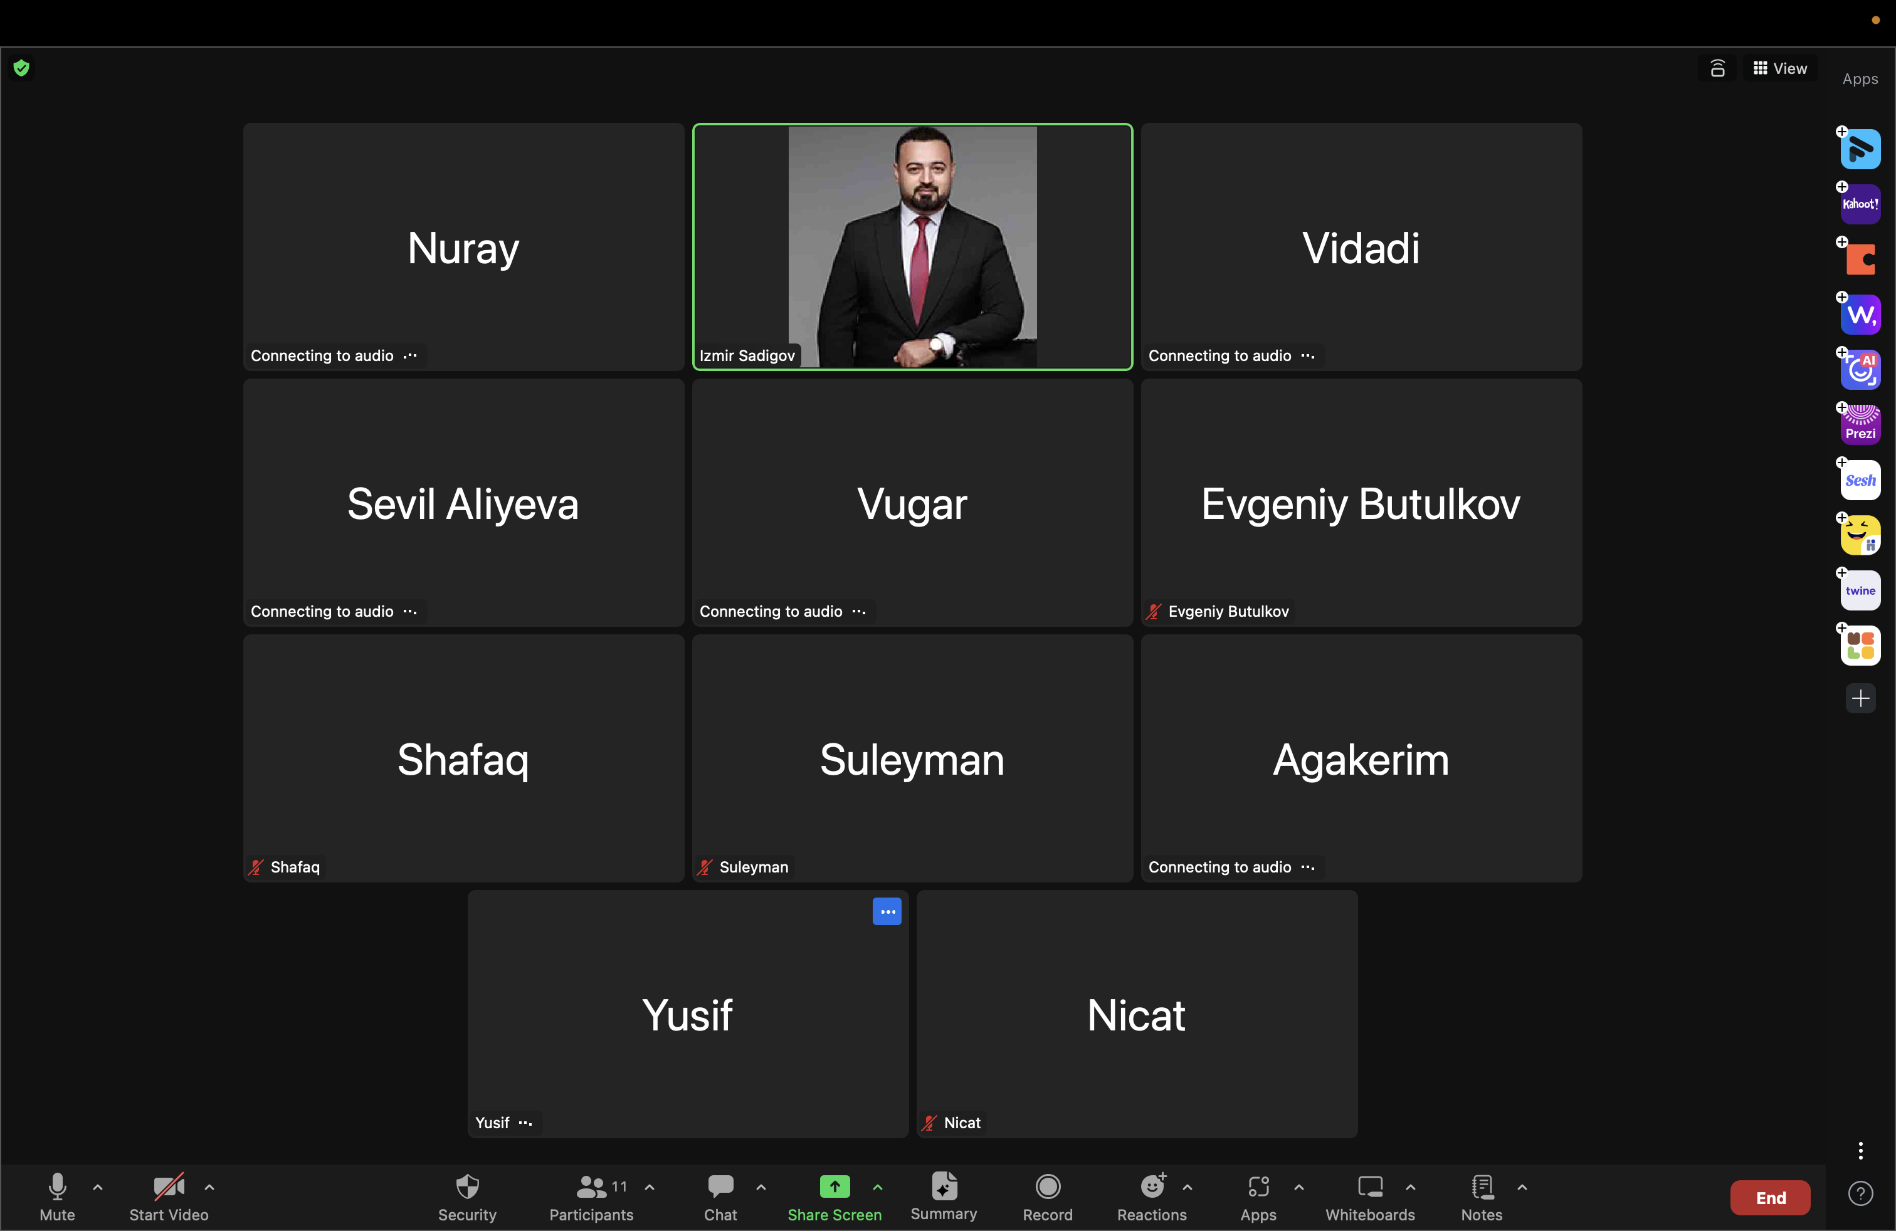Open the twine app icon
The height and width of the screenshot is (1231, 1896).
(1860, 591)
